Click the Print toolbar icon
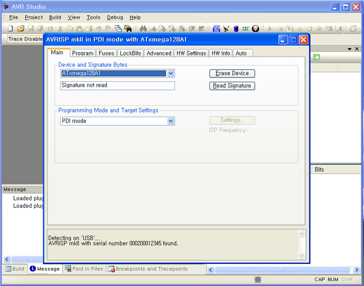The image size is (364, 286). [x=89, y=29]
